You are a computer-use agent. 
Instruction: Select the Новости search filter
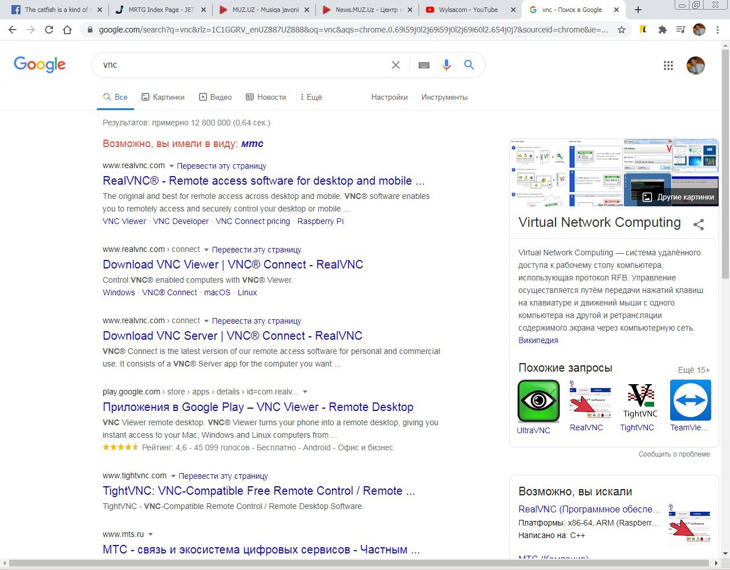266,97
